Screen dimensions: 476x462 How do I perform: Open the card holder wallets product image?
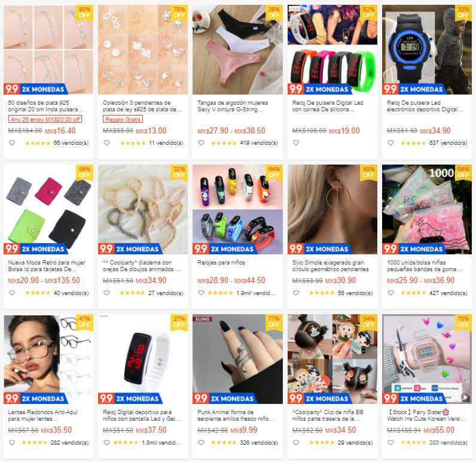[x=48, y=209]
